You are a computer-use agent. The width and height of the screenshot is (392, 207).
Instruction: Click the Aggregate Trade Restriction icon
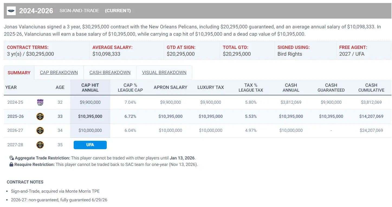click(x=11, y=158)
